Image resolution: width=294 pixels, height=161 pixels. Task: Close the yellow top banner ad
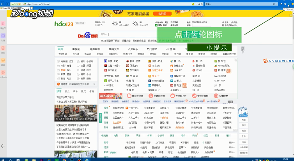click(291, 15)
